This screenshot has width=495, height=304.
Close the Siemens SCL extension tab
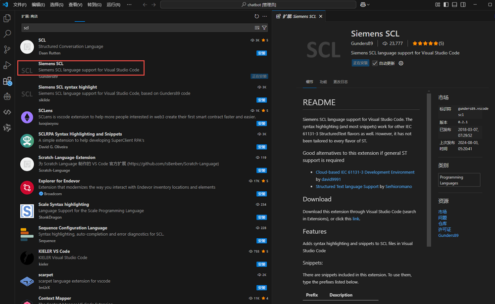click(x=321, y=16)
